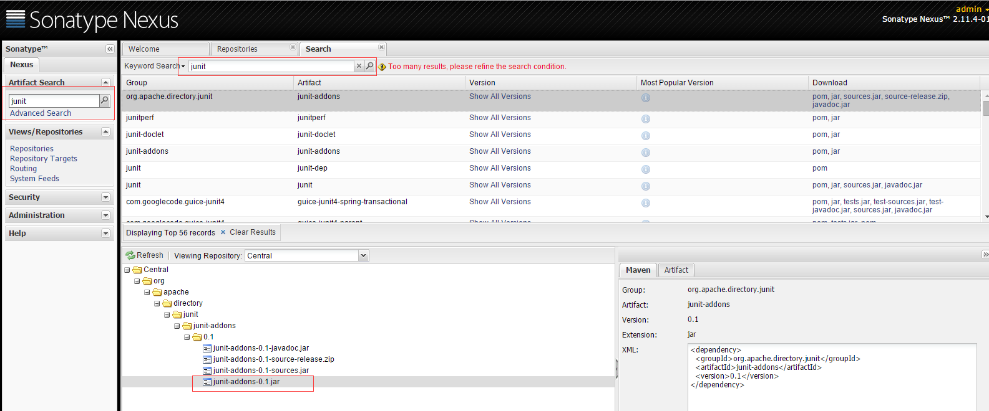
Task: Click info icon for junitperf row
Action: point(646,119)
